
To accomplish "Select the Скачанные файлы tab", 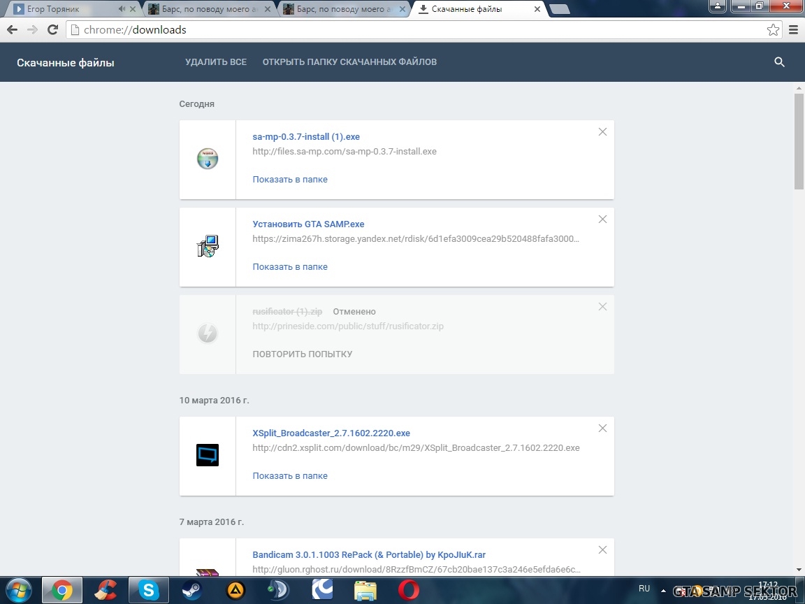I will pos(479,8).
